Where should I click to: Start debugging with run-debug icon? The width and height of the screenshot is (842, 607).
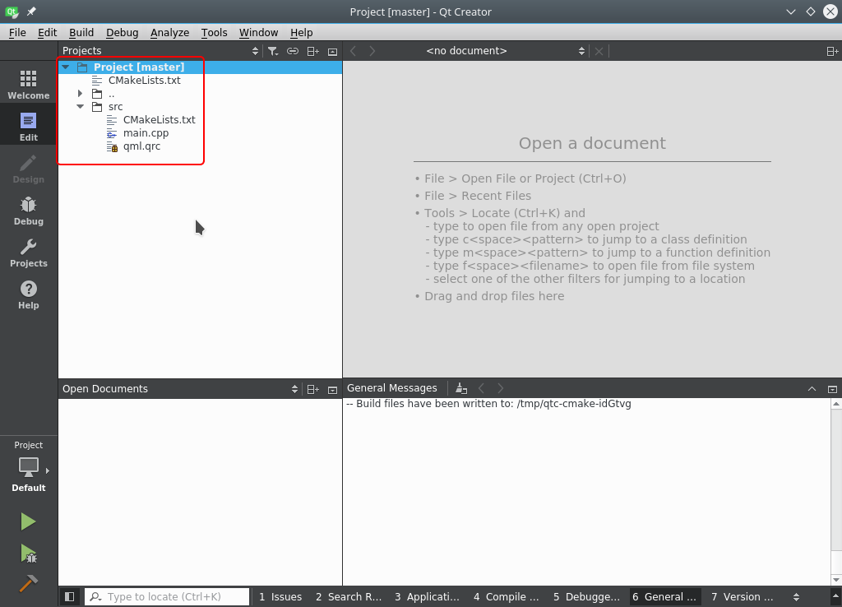(28, 554)
